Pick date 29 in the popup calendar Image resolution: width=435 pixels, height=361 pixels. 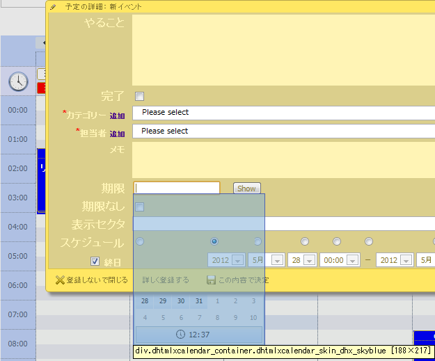pos(163,300)
